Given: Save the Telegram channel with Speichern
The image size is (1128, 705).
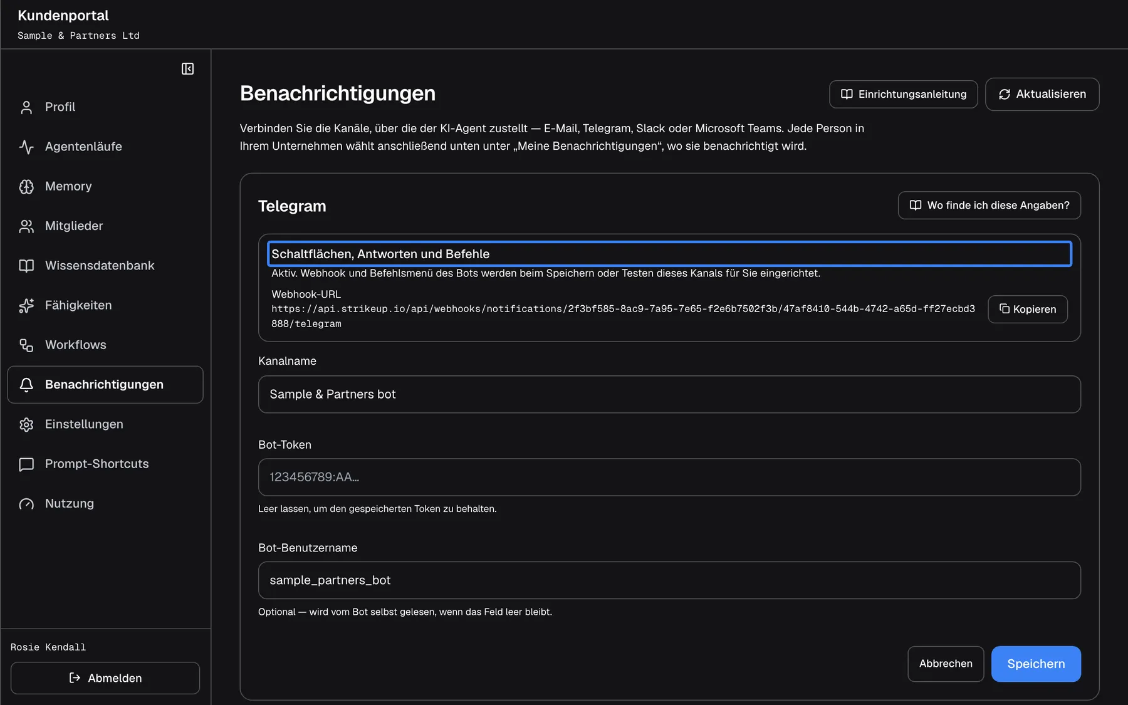Looking at the screenshot, I should click(x=1036, y=664).
